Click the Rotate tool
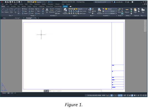Image resolution: width=148 pixels, height=109 pixels. (x=31, y=9)
